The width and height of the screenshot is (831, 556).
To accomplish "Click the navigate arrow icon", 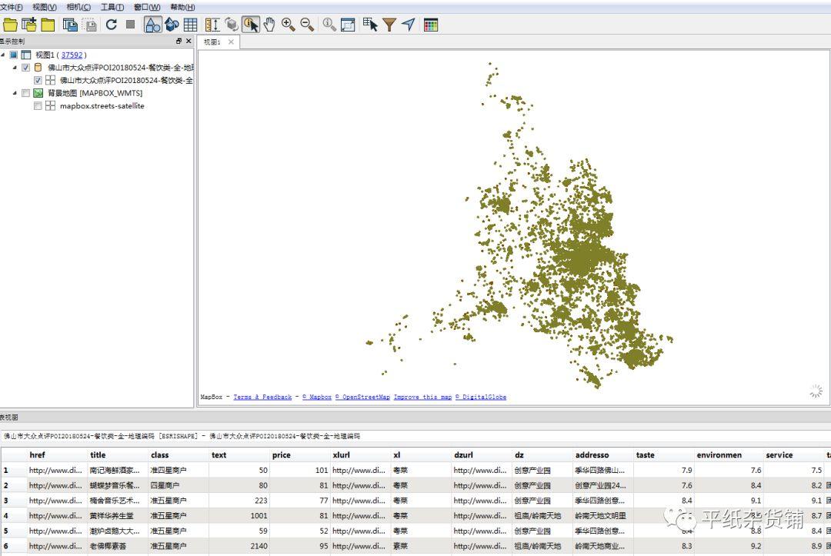I will pos(409,25).
